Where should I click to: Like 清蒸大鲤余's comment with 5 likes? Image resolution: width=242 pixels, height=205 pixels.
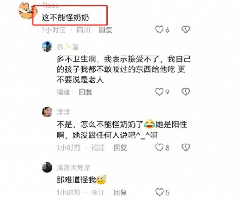159,192
